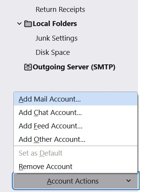Choose Add Other Account menu item

click(75, 139)
